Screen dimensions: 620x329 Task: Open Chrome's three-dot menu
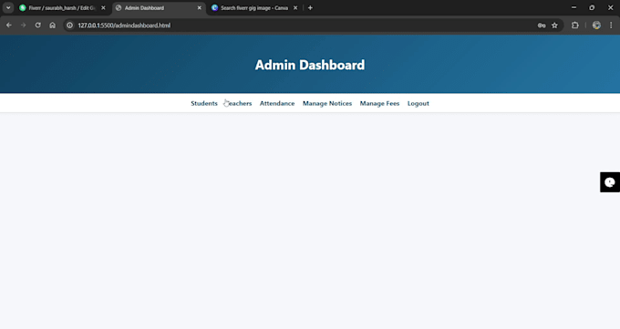point(611,26)
